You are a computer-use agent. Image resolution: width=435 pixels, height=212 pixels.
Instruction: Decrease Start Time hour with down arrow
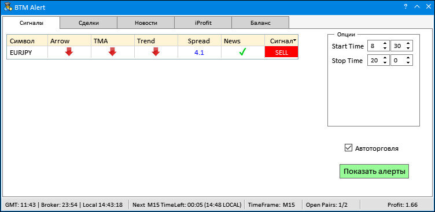tap(385, 49)
